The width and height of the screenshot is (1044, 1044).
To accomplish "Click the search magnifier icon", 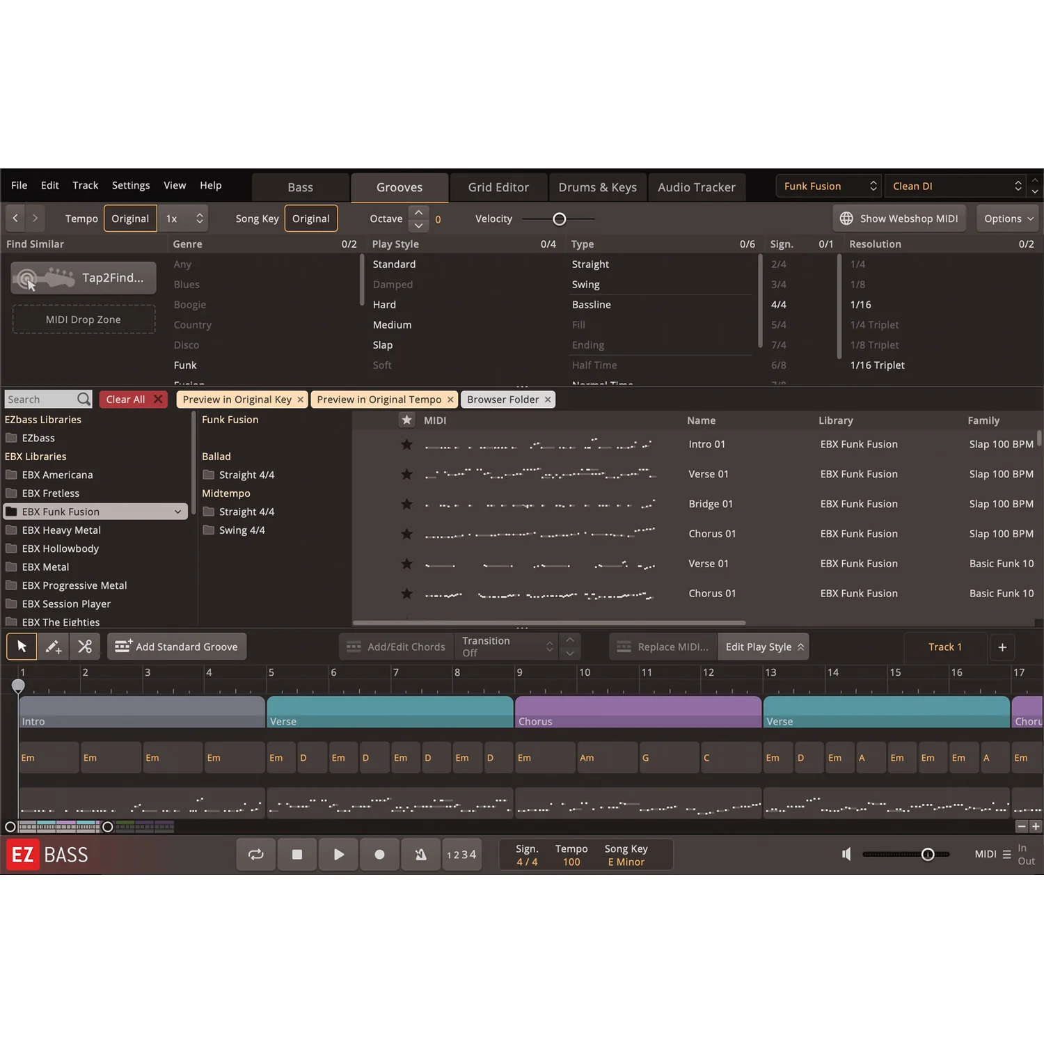I will (84, 399).
